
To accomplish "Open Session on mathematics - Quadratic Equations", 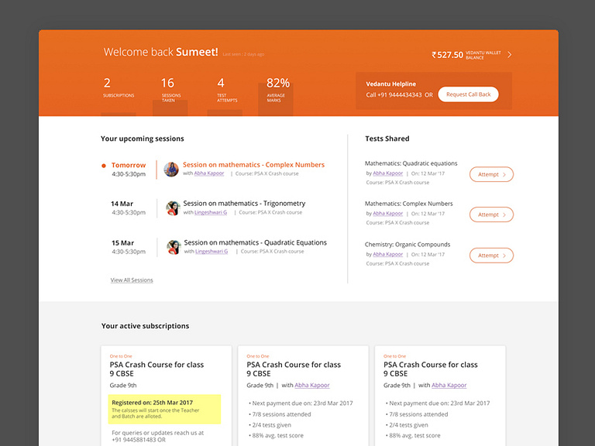I will 256,242.
